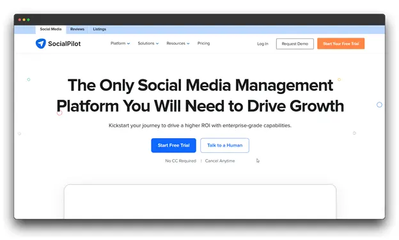Click the SocialPilot paper plane logo icon
This screenshot has width=399, height=240.
pos(41,44)
